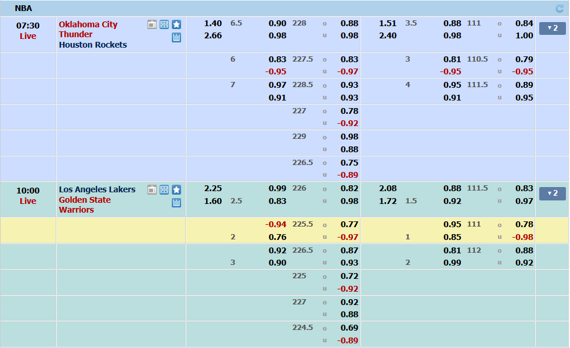Open the statistics bar-chart icon for Thunder game
Image resolution: width=570 pixels, height=348 pixels.
[x=176, y=38]
